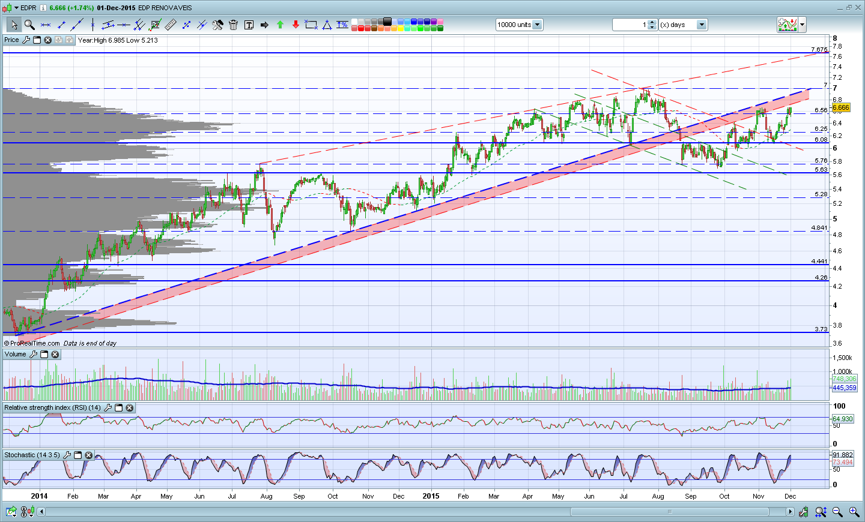Pick the horizontal line drawing tool
865x522 pixels.
pos(46,25)
